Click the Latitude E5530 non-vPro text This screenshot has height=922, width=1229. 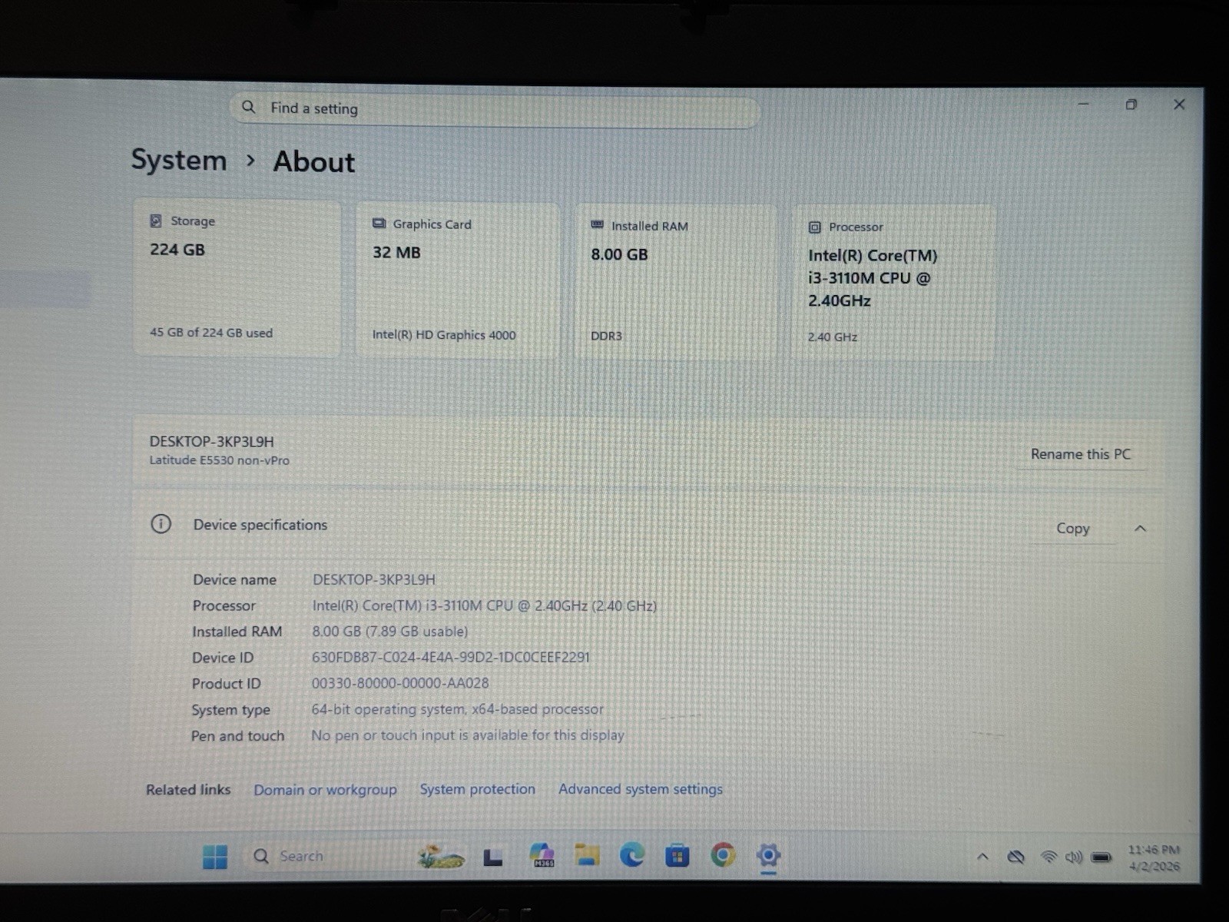pos(219,460)
